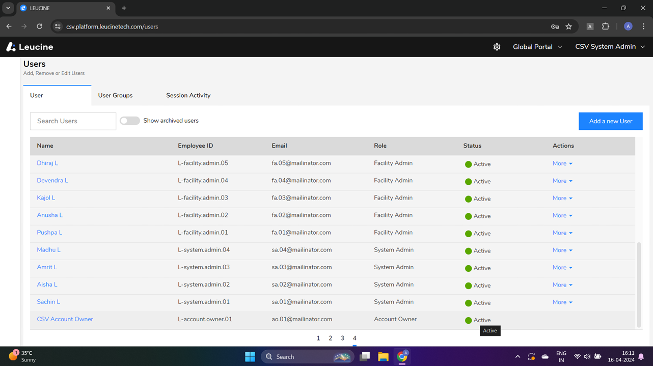Go to page 1 of users

point(318,338)
